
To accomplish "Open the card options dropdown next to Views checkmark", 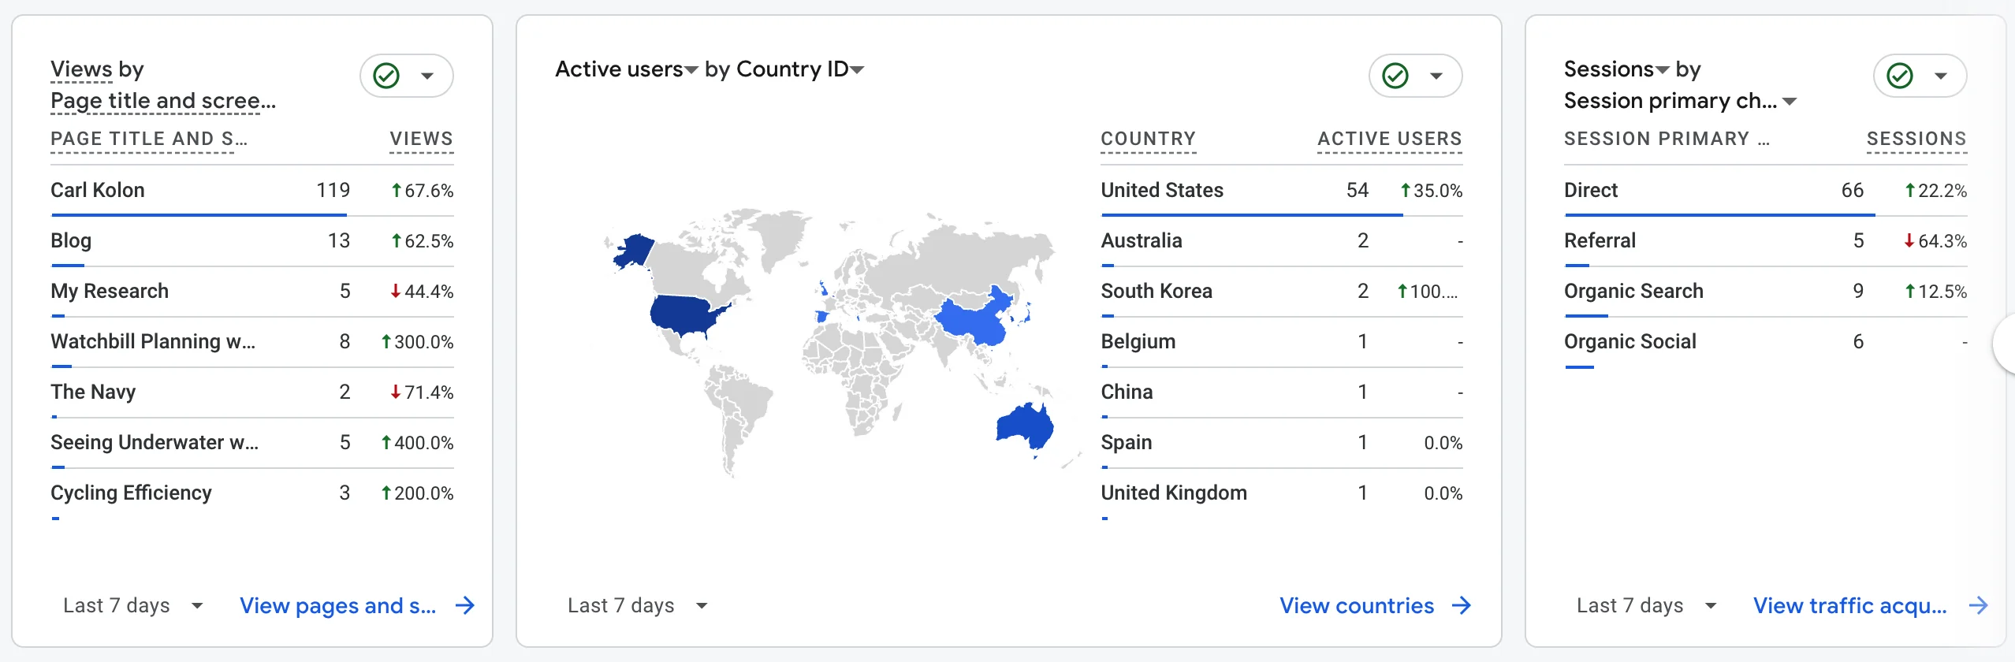I will pos(428,76).
